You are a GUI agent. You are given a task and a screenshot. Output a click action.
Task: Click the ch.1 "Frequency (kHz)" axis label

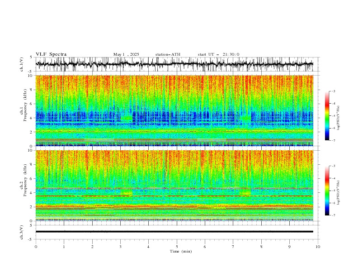click(x=25, y=105)
